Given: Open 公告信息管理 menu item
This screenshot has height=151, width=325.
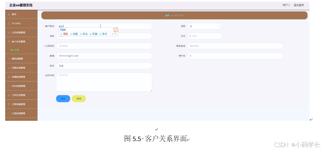Looking at the screenshot, I should (x=21, y=33).
